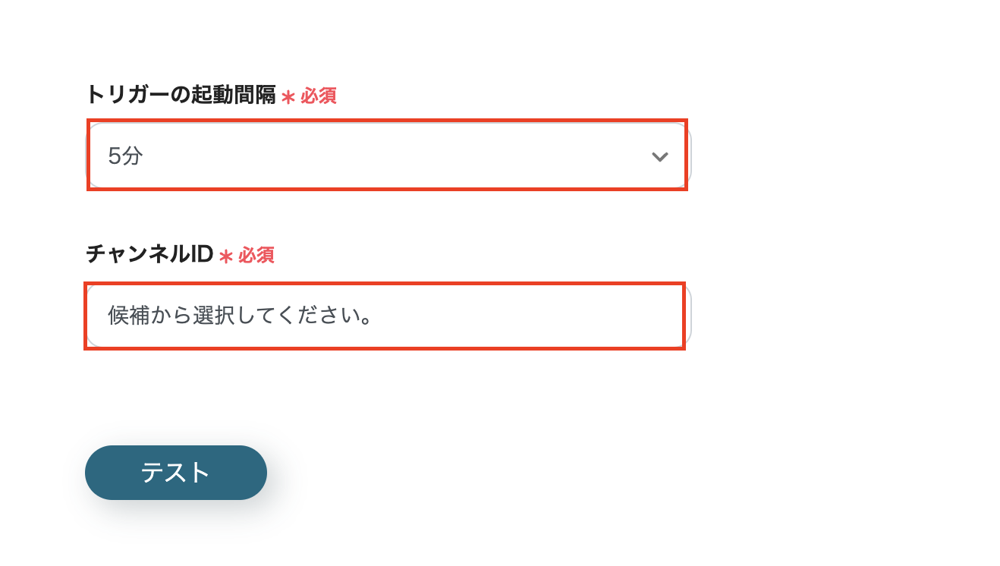This screenshot has height=566, width=1000.
Task: Click the rounded テスト action button
Action: (175, 472)
